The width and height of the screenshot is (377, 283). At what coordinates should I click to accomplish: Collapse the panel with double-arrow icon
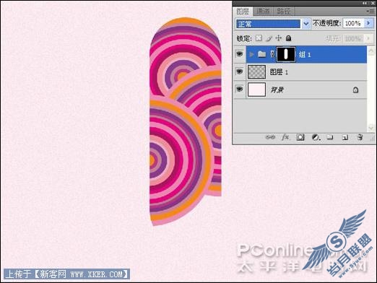(x=365, y=3)
